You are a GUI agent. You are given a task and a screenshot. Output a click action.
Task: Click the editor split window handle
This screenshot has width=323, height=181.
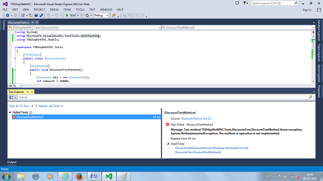(x=314, y=32)
